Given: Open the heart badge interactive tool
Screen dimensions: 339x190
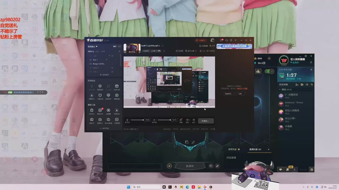Looking at the screenshot, I should (x=108, y=95).
